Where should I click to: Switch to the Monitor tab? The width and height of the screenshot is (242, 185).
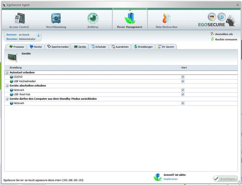(x=36, y=47)
